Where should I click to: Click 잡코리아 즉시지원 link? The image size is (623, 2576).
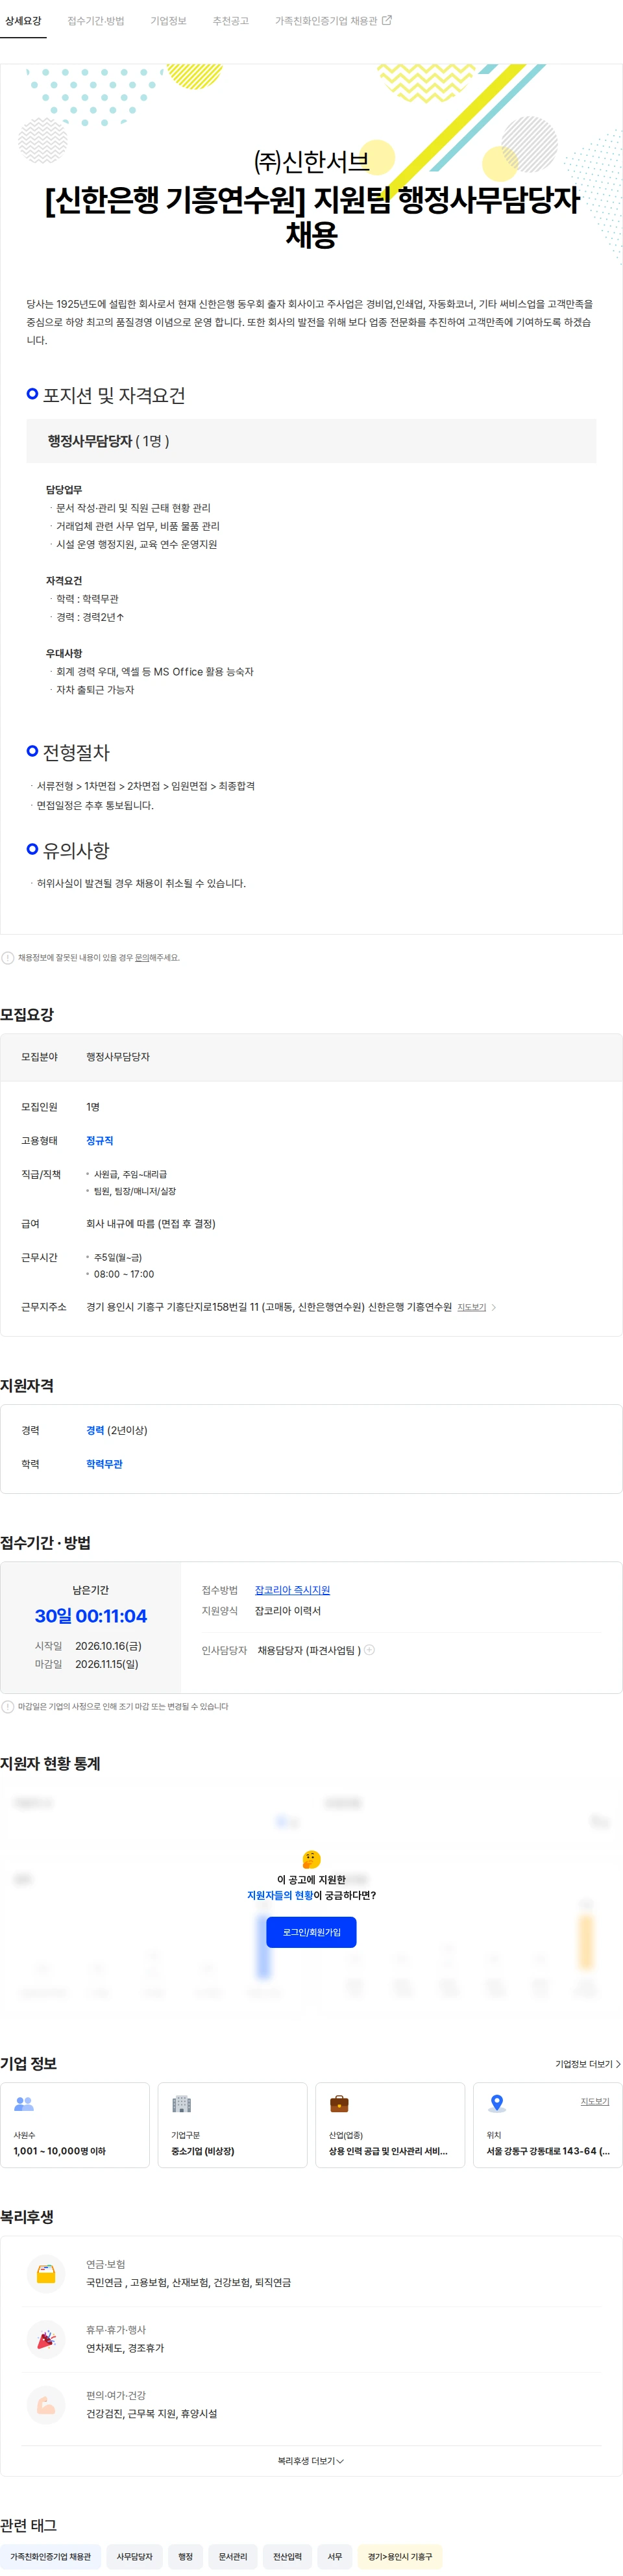click(293, 1589)
